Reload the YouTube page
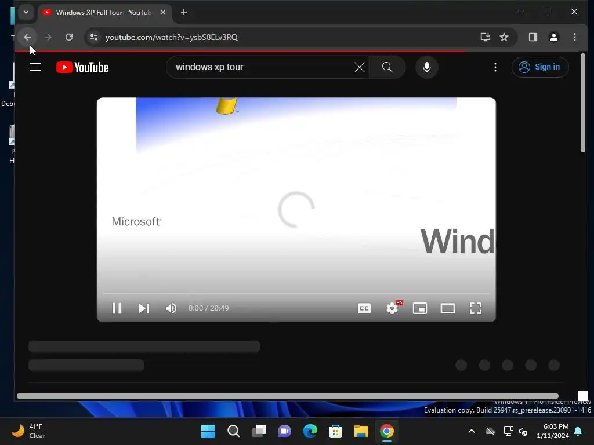The height and width of the screenshot is (445, 594). [x=69, y=37]
